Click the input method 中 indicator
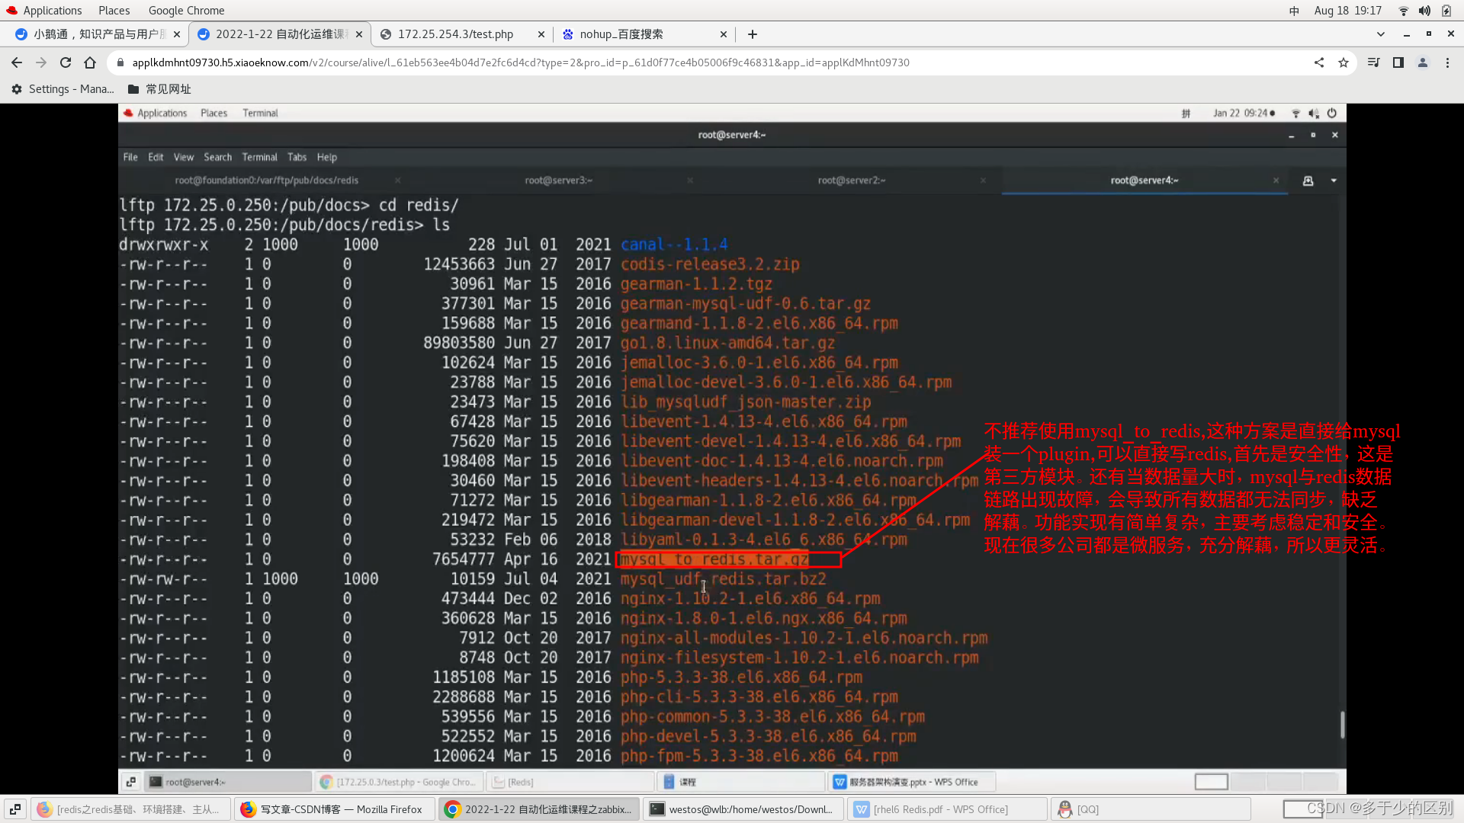This screenshot has height=823, width=1464. point(1294,11)
